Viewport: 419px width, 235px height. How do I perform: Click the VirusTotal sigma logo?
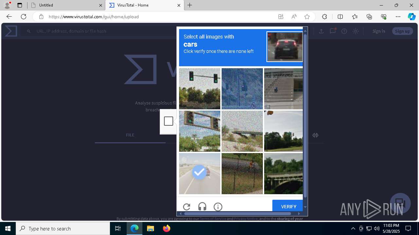pos(11,31)
